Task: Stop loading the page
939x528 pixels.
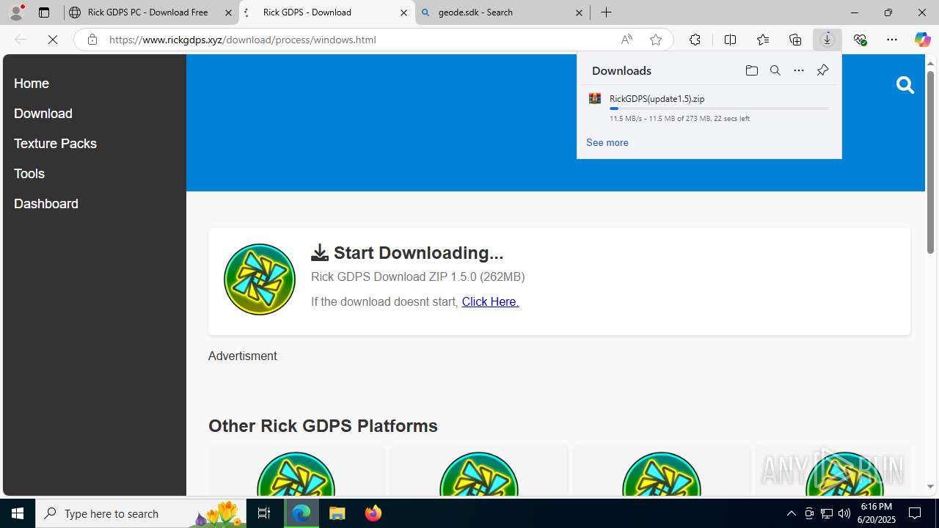Action: pos(53,40)
